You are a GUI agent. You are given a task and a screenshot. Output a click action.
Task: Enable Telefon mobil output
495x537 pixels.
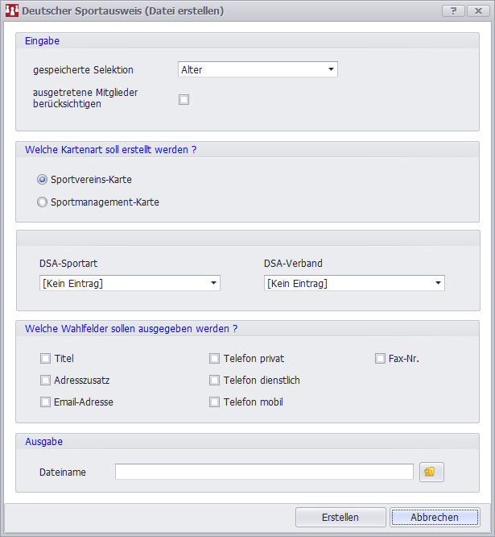(x=214, y=402)
